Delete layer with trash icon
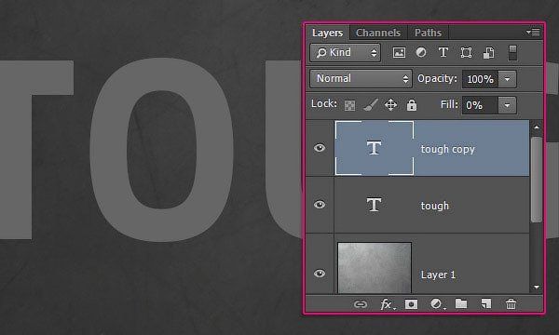Screen dimensions: 559x335 click(511, 304)
